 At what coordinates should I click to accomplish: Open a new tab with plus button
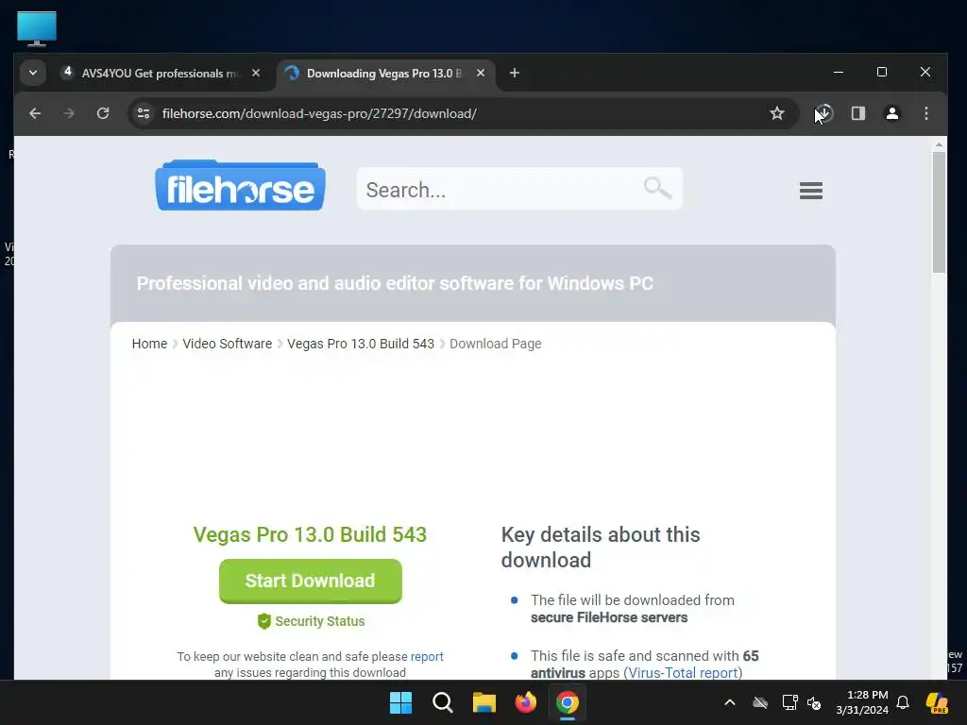[515, 73]
